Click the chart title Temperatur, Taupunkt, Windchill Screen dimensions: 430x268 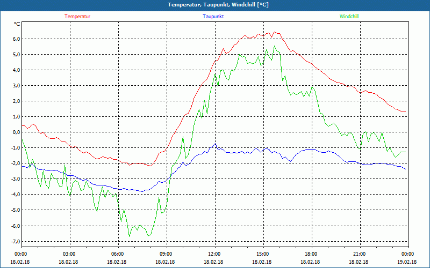click(x=214, y=5)
